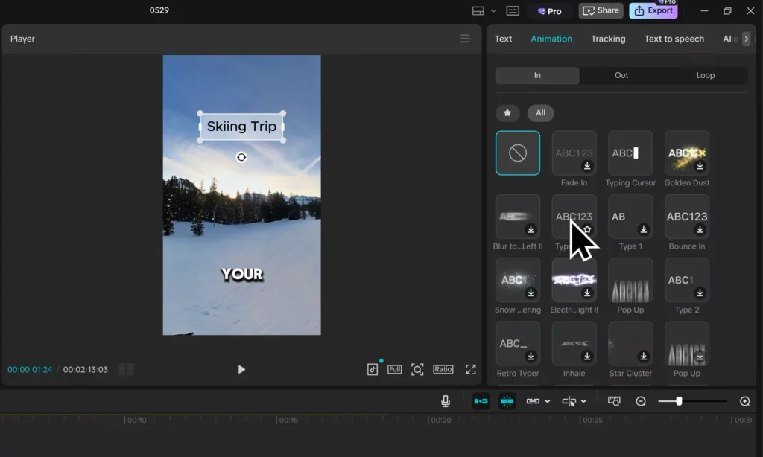Image resolution: width=763 pixels, height=457 pixels.
Task: Select the Out animation segment
Action: (621, 75)
